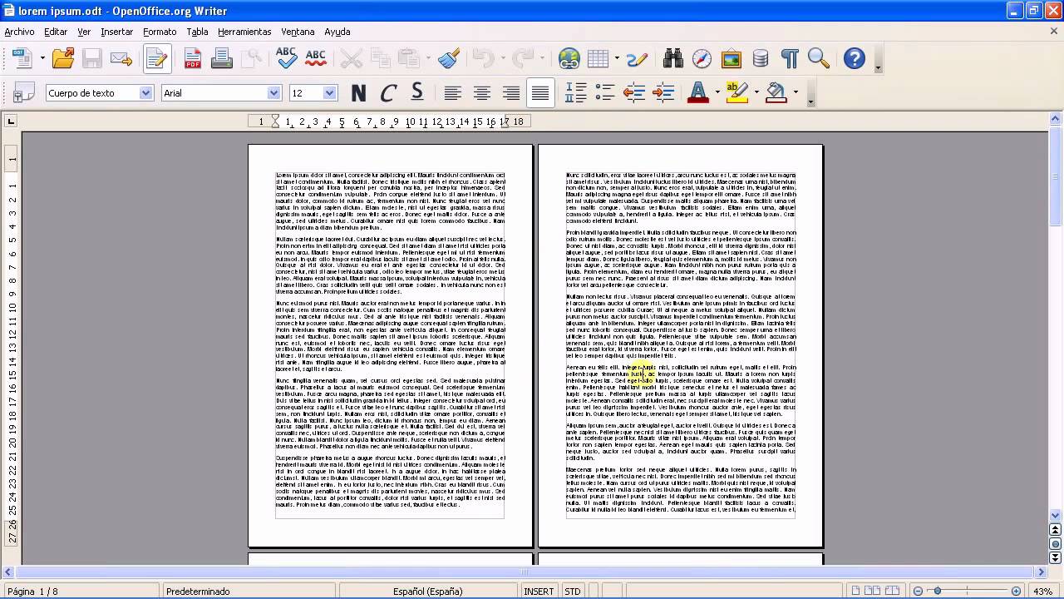Open the Archivo menu
1064x599 pixels.
[19, 32]
